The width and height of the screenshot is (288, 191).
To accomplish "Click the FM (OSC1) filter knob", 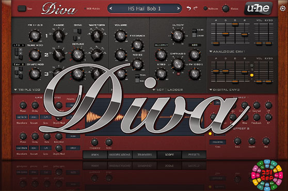I will click(x=195, y=74).
